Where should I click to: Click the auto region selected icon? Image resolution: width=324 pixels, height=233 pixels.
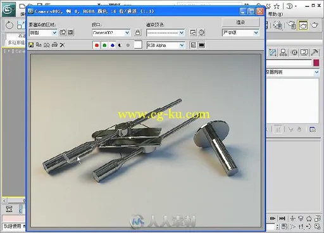tap(71, 32)
